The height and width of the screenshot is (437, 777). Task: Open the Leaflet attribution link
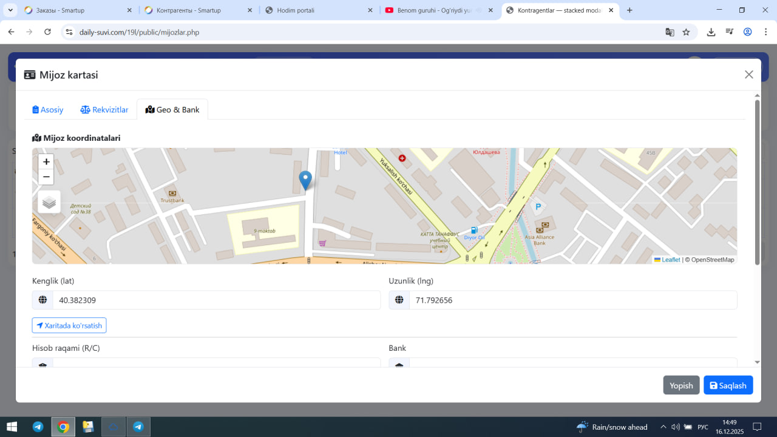[670, 260]
